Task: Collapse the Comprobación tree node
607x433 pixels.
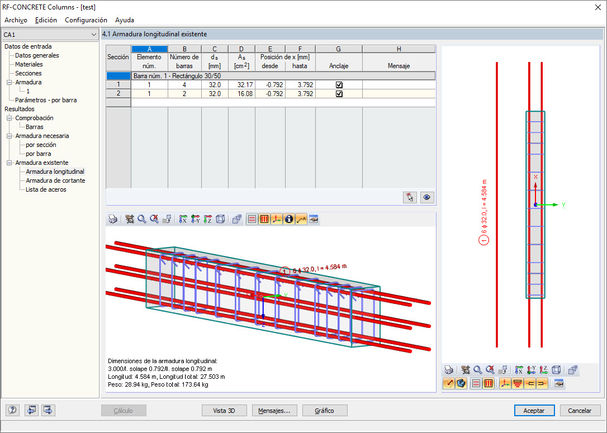Action: [x=10, y=118]
